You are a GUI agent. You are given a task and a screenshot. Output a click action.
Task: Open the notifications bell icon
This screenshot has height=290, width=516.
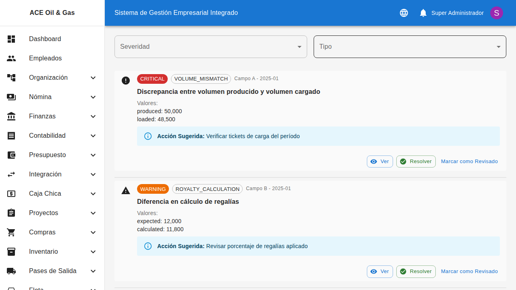(423, 13)
